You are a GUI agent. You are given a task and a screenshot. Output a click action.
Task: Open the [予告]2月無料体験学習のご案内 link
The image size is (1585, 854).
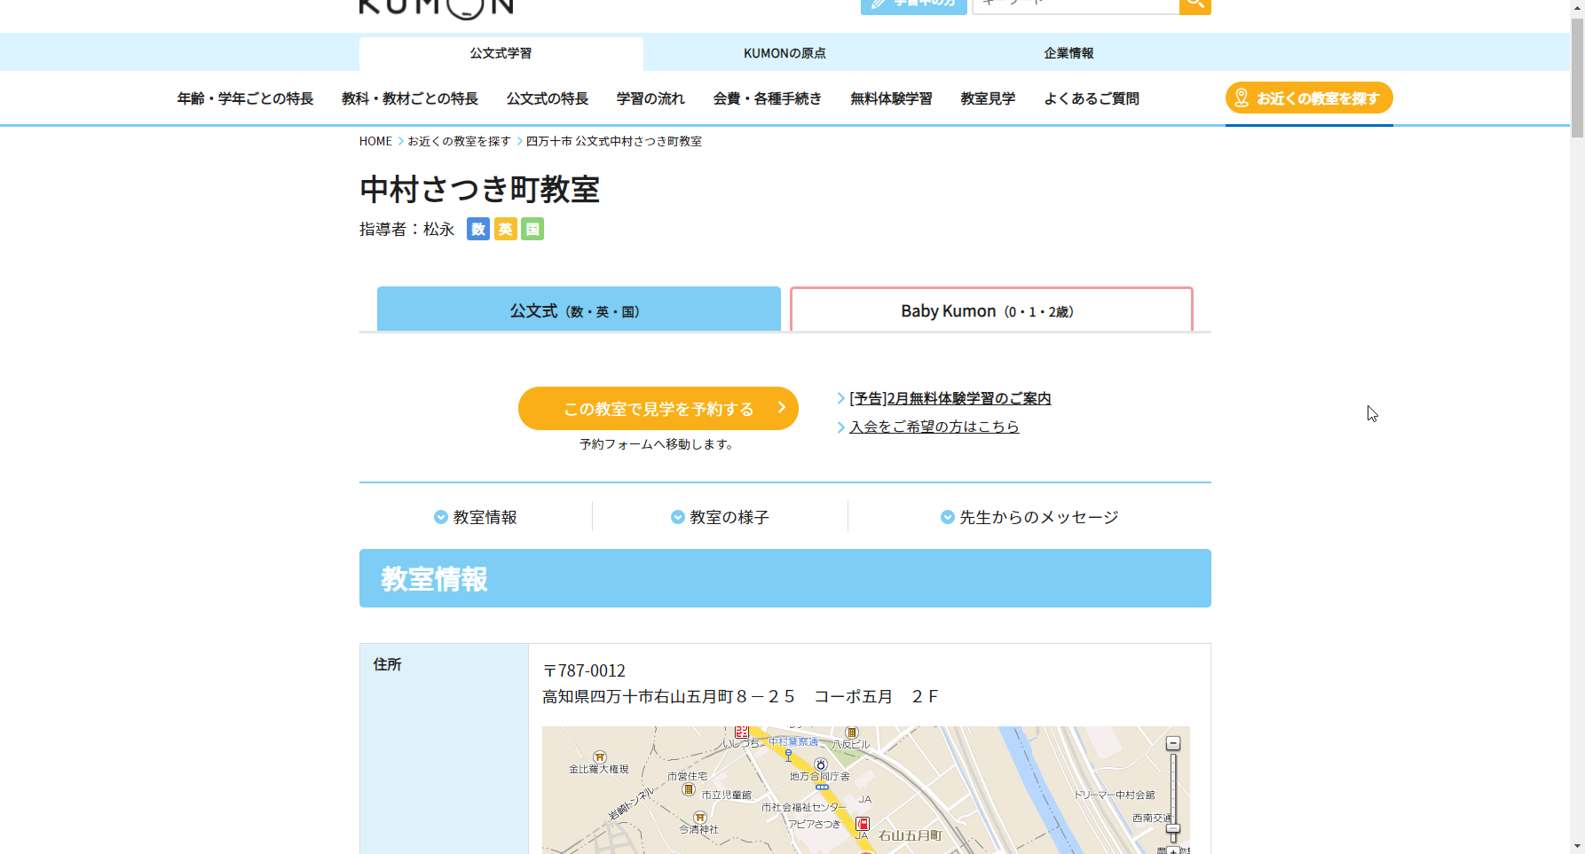pyautogui.click(x=950, y=399)
